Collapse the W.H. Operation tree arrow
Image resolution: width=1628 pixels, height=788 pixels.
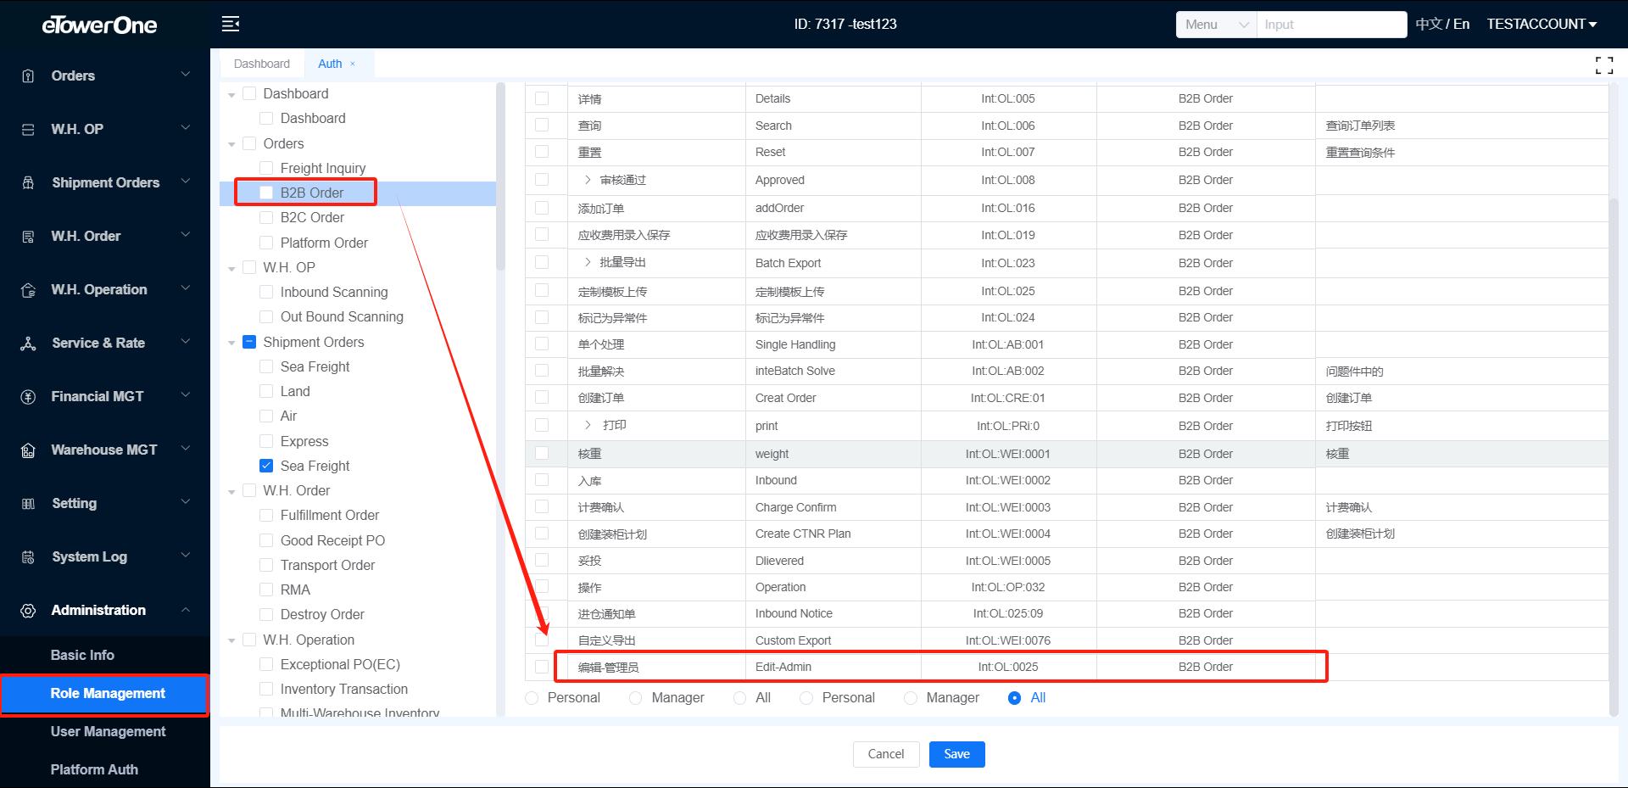[x=231, y=640]
